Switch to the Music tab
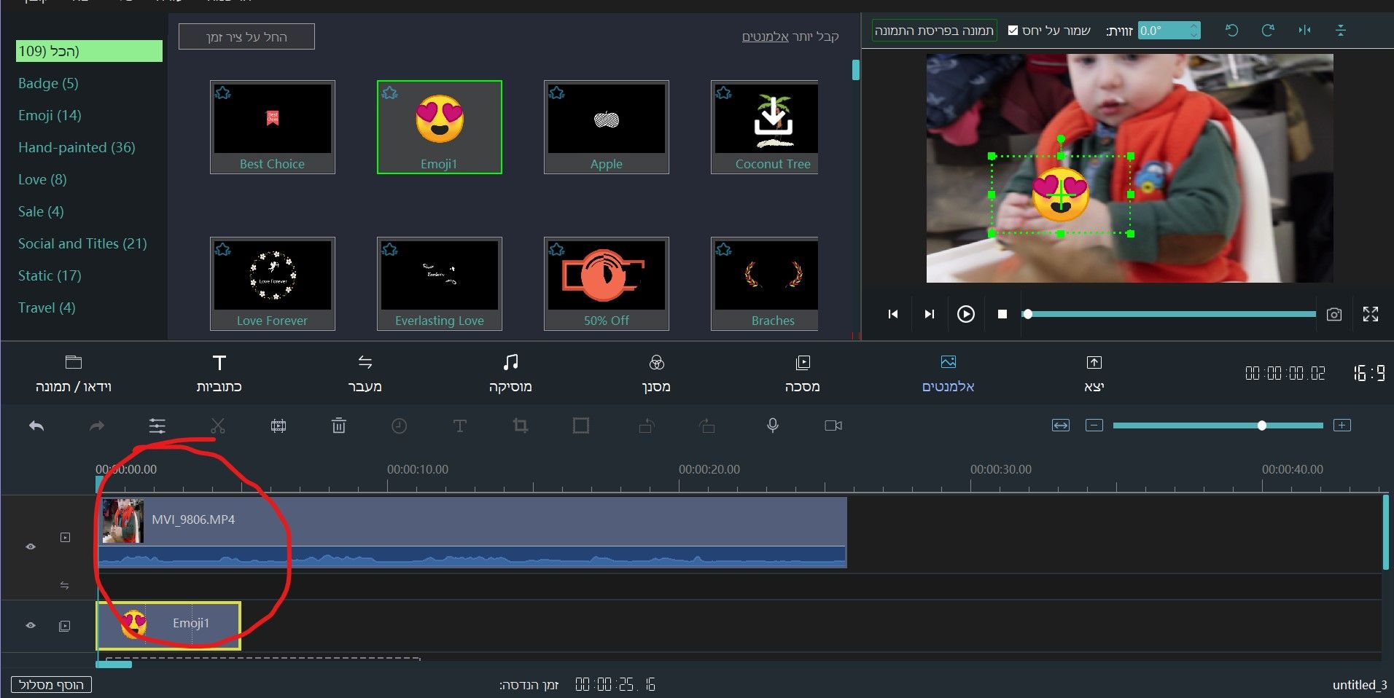Image resolution: width=1394 pixels, height=698 pixels. point(510,373)
